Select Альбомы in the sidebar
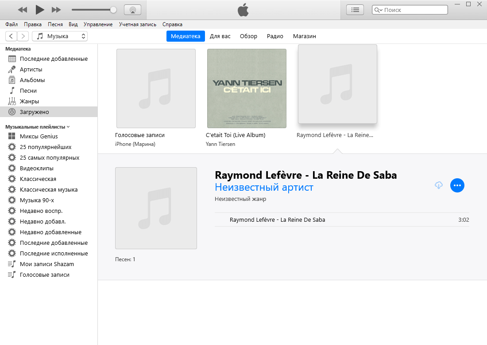The height and width of the screenshot is (345, 487). click(32, 80)
